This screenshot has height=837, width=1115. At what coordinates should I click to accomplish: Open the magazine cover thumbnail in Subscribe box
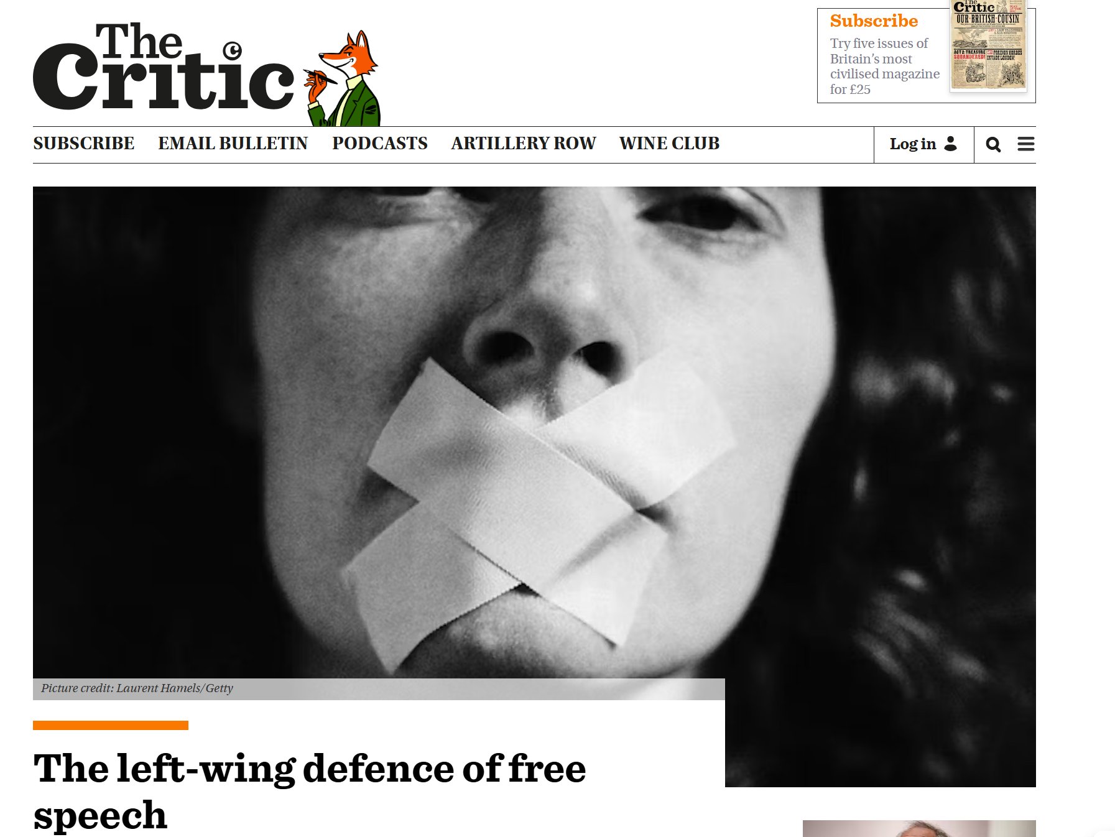pyautogui.click(x=988, y=45)
